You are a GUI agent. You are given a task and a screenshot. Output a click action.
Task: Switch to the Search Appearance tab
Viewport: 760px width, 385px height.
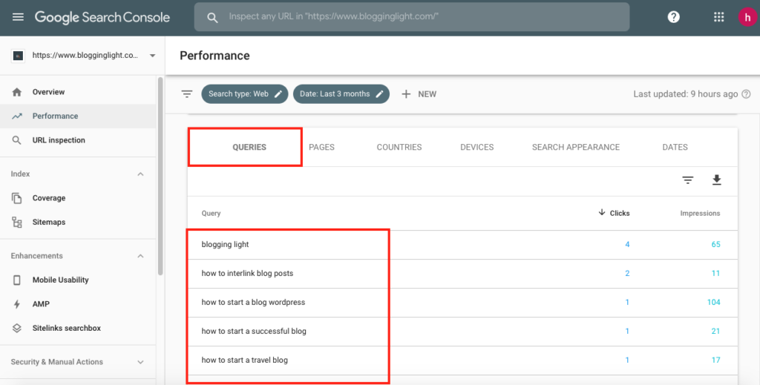point(576,147)
